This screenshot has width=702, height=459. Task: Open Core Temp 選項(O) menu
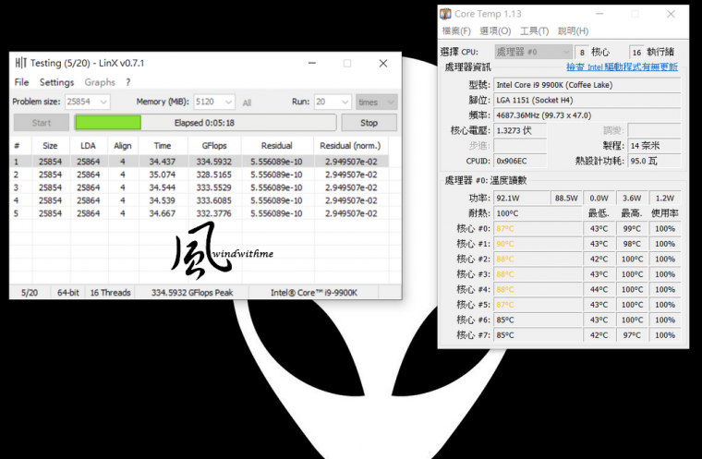(x=494, y=31)
